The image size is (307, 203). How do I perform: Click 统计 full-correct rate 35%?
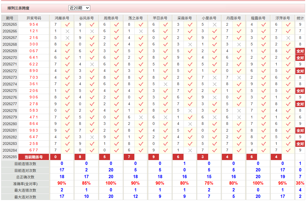click(x=300, y=183)
